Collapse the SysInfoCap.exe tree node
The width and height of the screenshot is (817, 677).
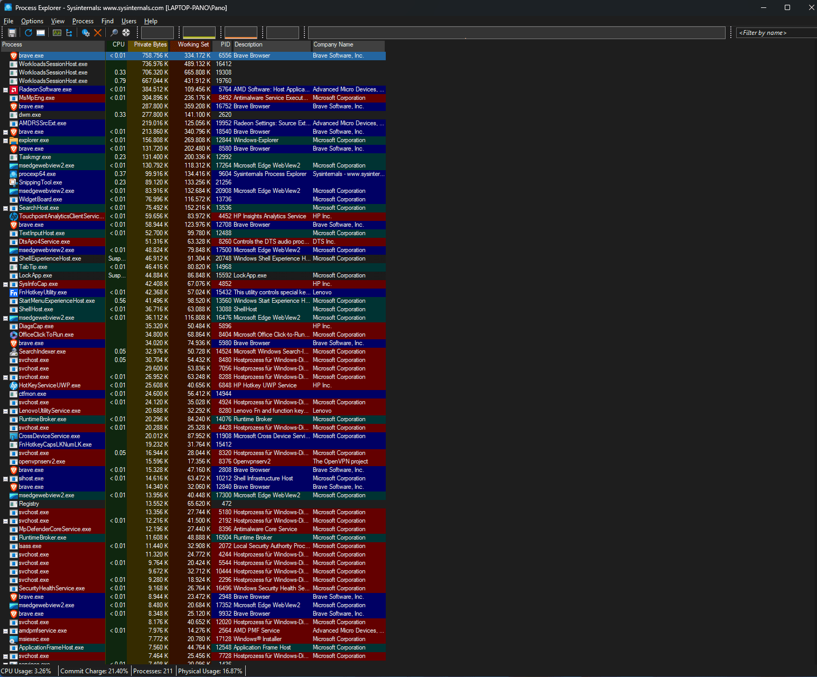5,284
